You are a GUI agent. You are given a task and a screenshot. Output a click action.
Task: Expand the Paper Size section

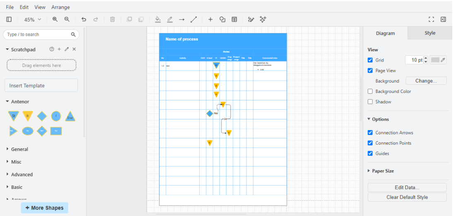[x=381, y=171]
